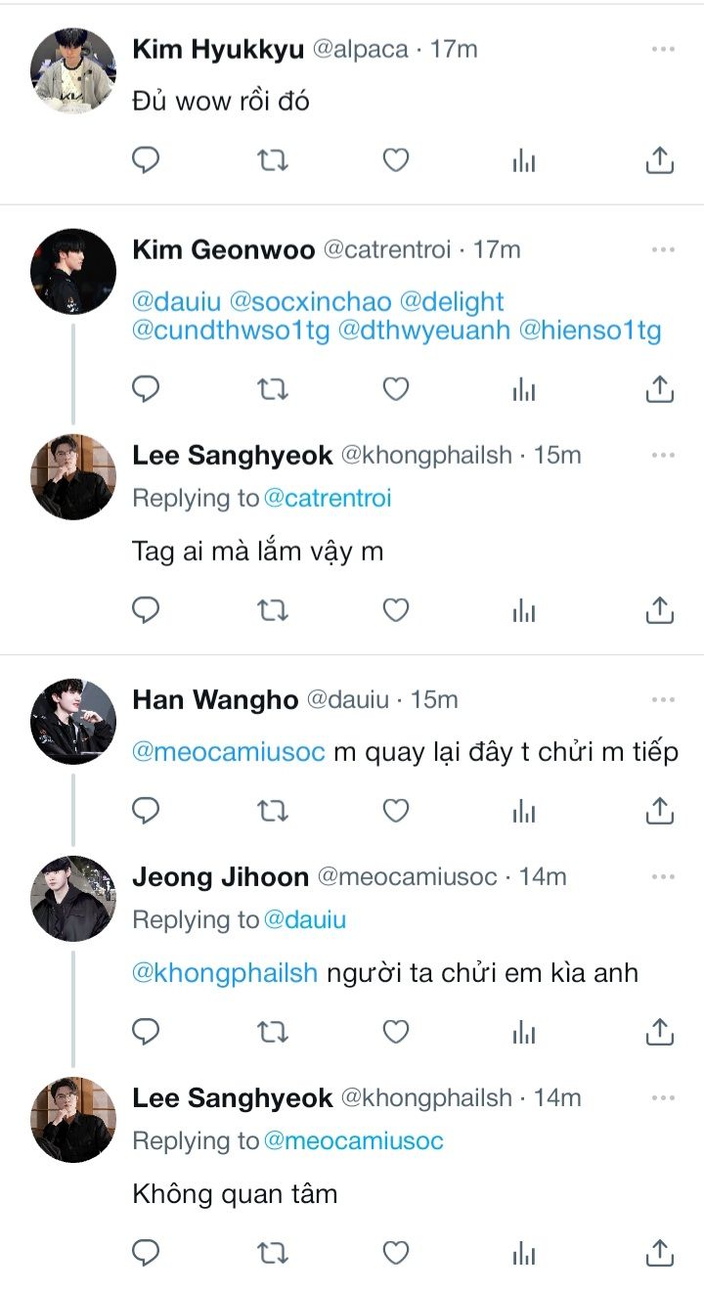
Task: Share Han Wangho's tweet
Action: [x=660, y=811]
